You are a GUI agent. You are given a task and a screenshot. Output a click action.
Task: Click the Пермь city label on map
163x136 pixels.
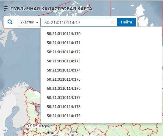click(x=73, y=132)
